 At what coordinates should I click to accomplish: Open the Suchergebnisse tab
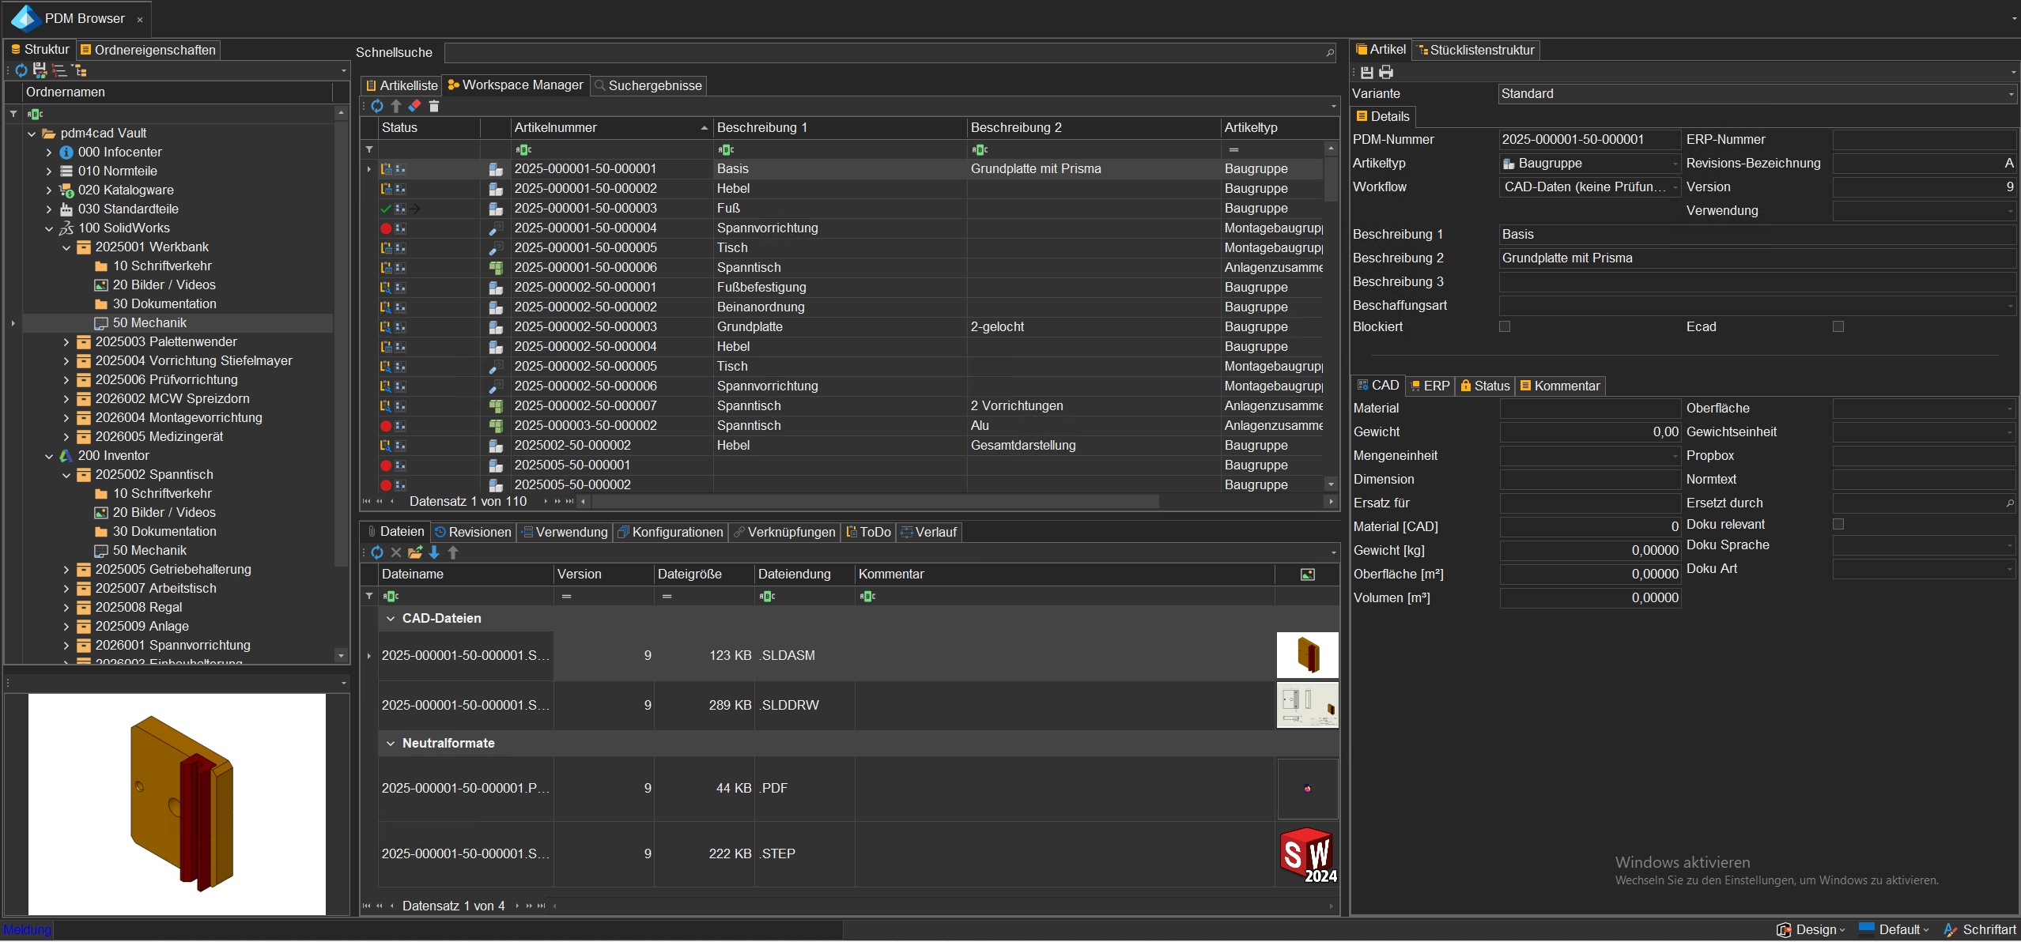648,85
